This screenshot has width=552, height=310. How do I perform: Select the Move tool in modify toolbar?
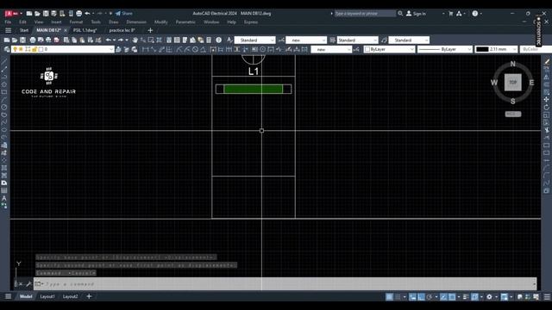546,100
